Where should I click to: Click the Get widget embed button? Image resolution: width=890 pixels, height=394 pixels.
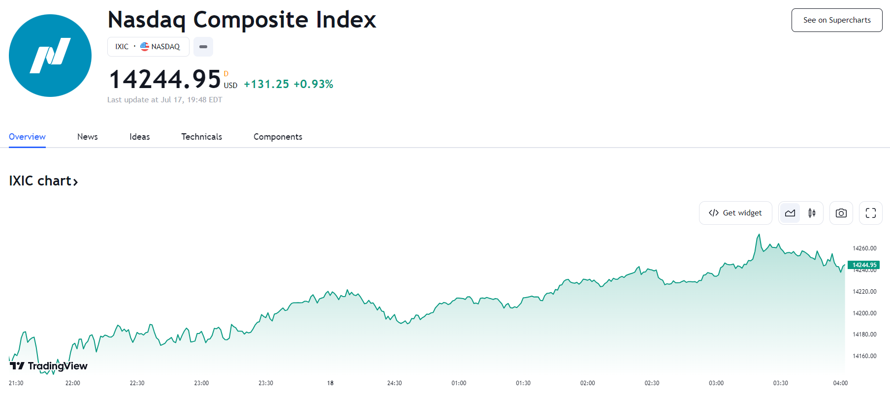point(735,213)
